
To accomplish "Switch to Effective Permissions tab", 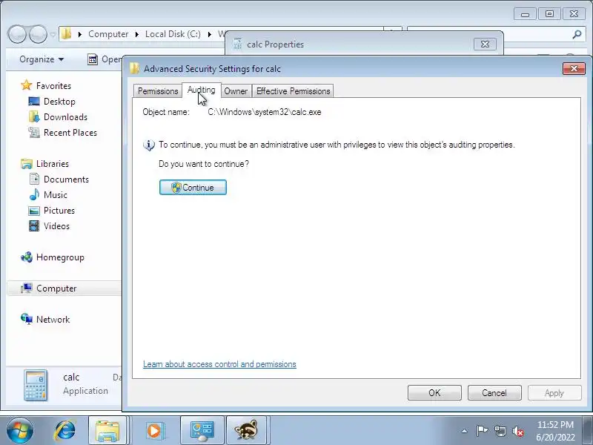I will point(293,91).
